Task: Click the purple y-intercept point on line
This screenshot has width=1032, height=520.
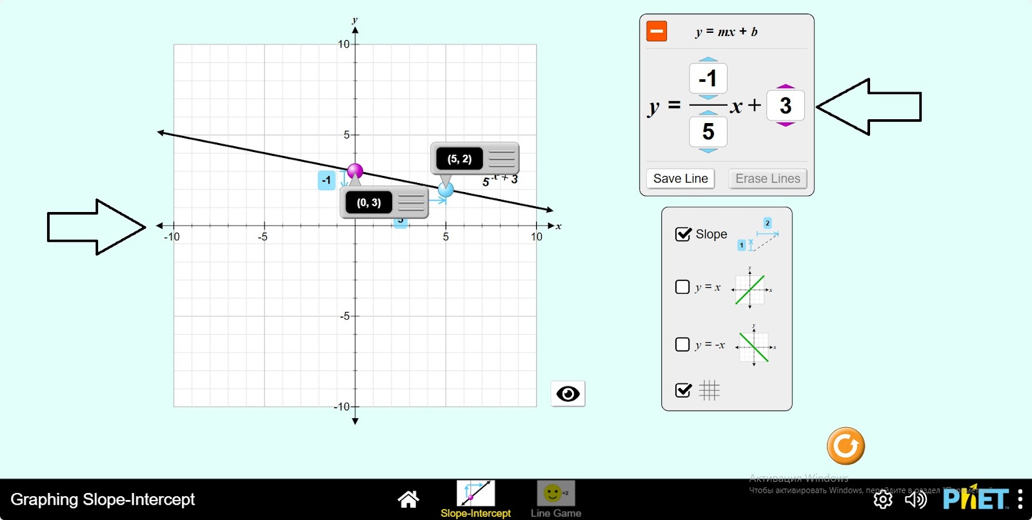Action: point(355,171)
